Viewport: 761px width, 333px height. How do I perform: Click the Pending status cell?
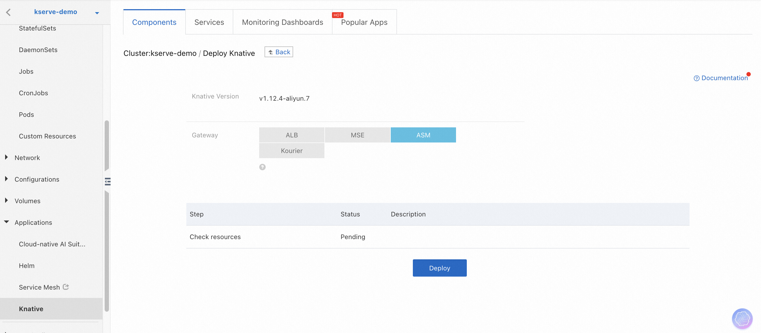point(353,237)
